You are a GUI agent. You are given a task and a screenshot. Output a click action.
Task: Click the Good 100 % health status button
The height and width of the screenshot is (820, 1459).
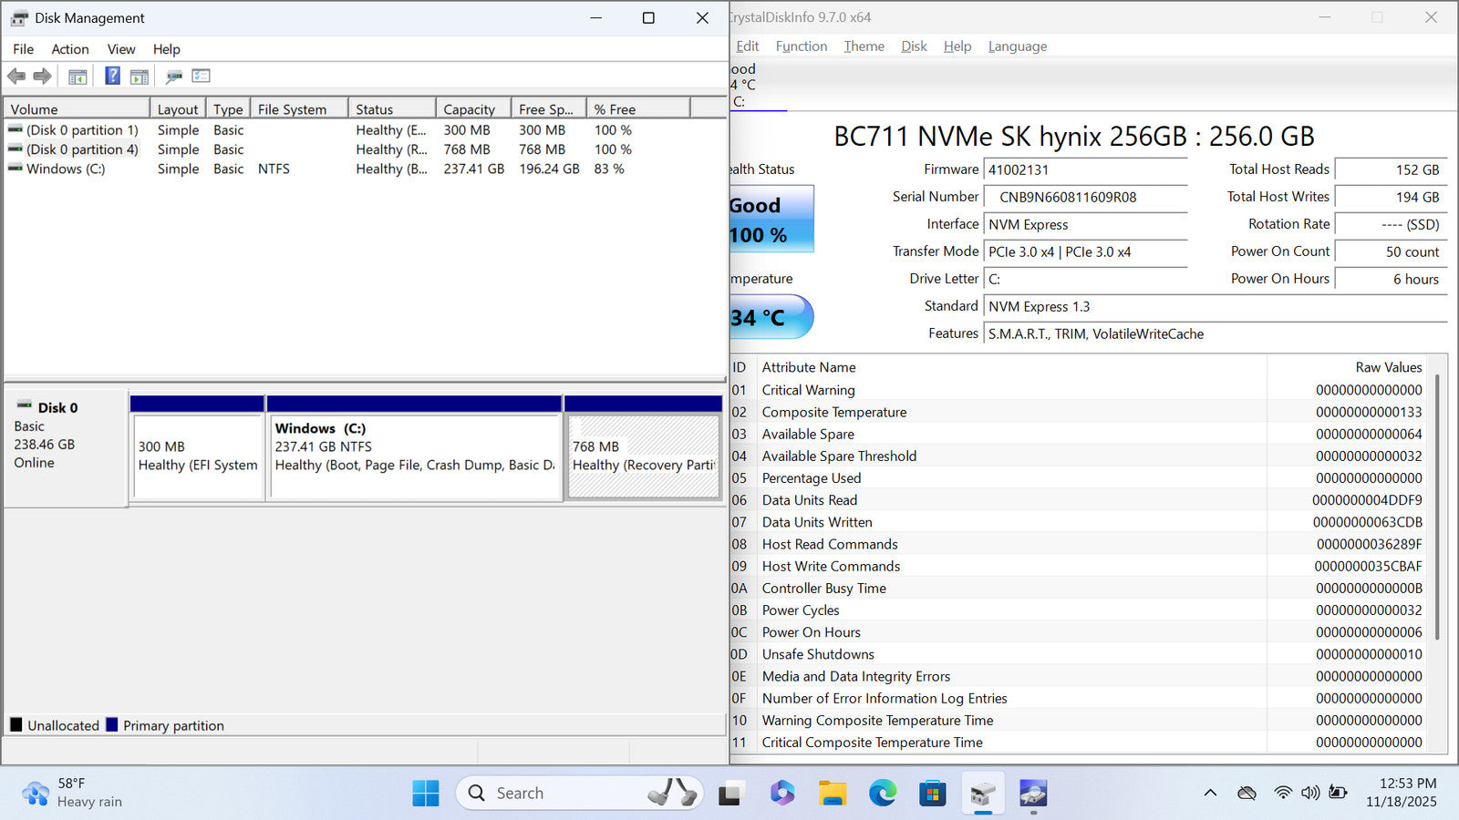tap(771, 220)
